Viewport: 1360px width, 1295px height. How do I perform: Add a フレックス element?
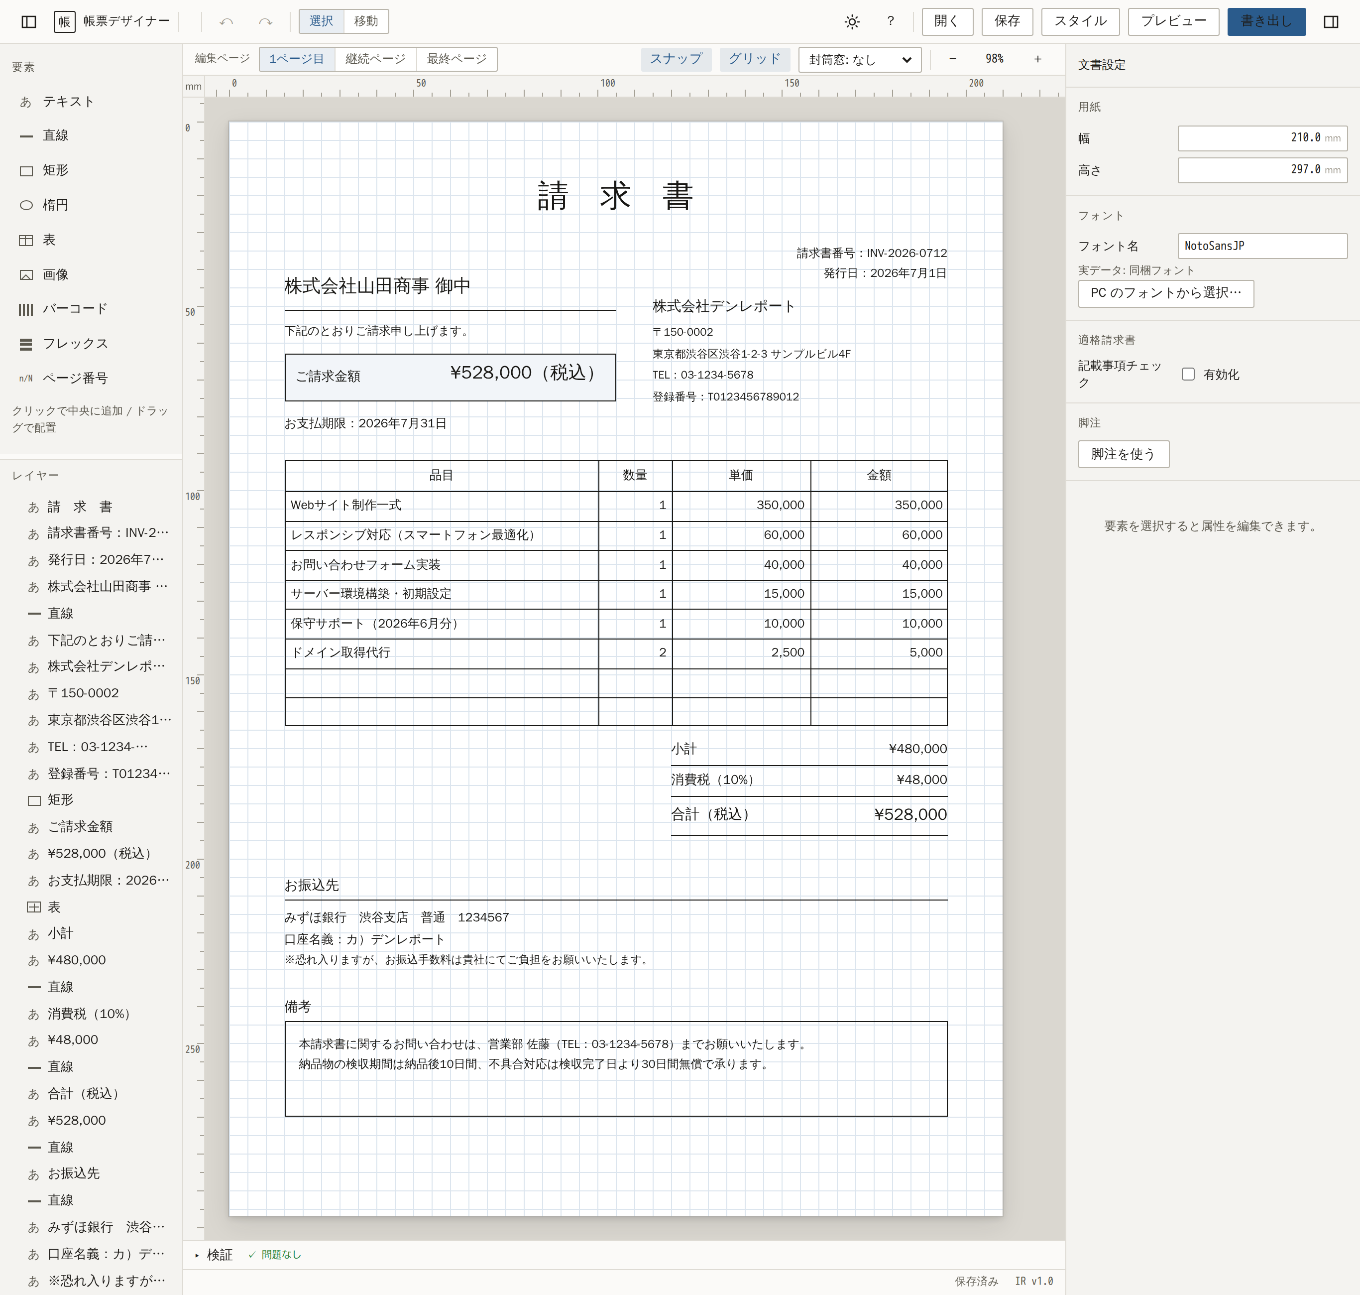[x=91, y=344]
